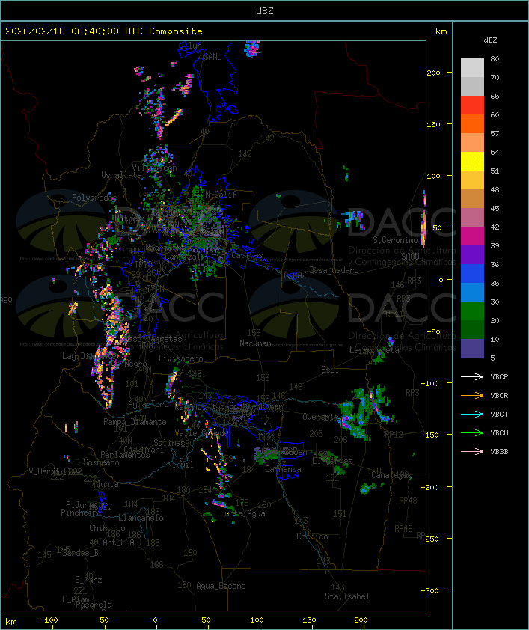Click the Carmensa place label
The image size is (529, 630).
[x=283, y=469]
